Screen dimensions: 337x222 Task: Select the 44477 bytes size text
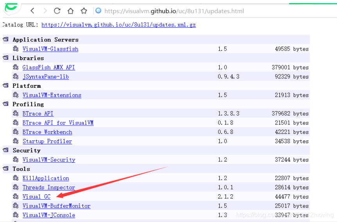click(292, 197)
